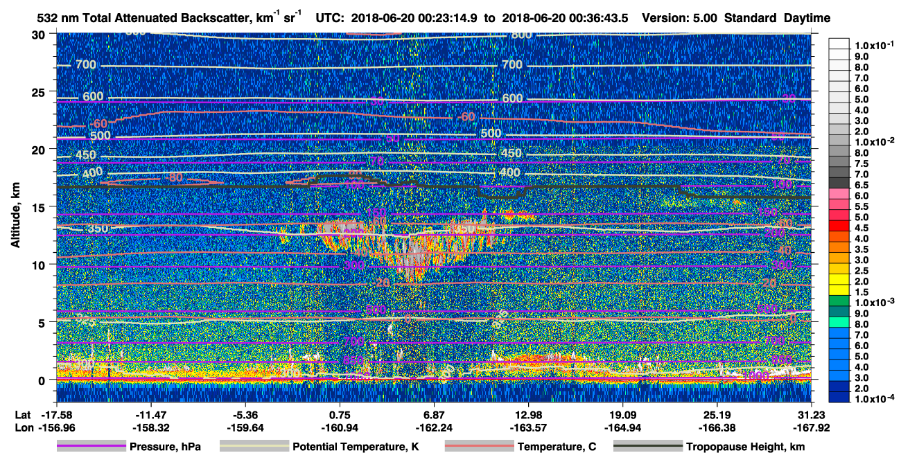The width and height of the screenshot is (901, 462).
Task: Click the latitude value "-17.58"
Action: tap(56, 414)
